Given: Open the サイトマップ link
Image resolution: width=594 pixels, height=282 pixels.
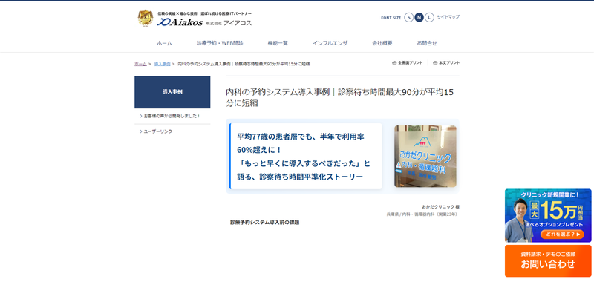Looking at the screenshot, I should click(x=448, y=17).
